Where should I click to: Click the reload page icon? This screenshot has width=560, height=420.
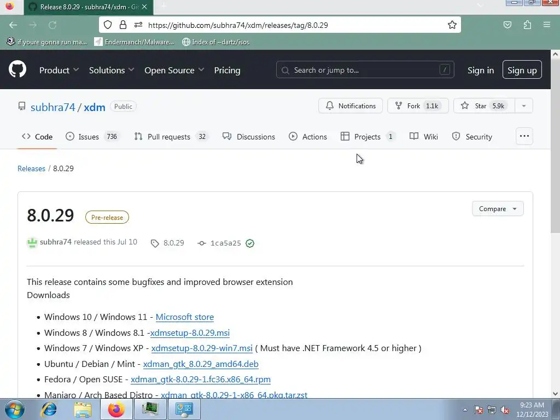[52, 25]
